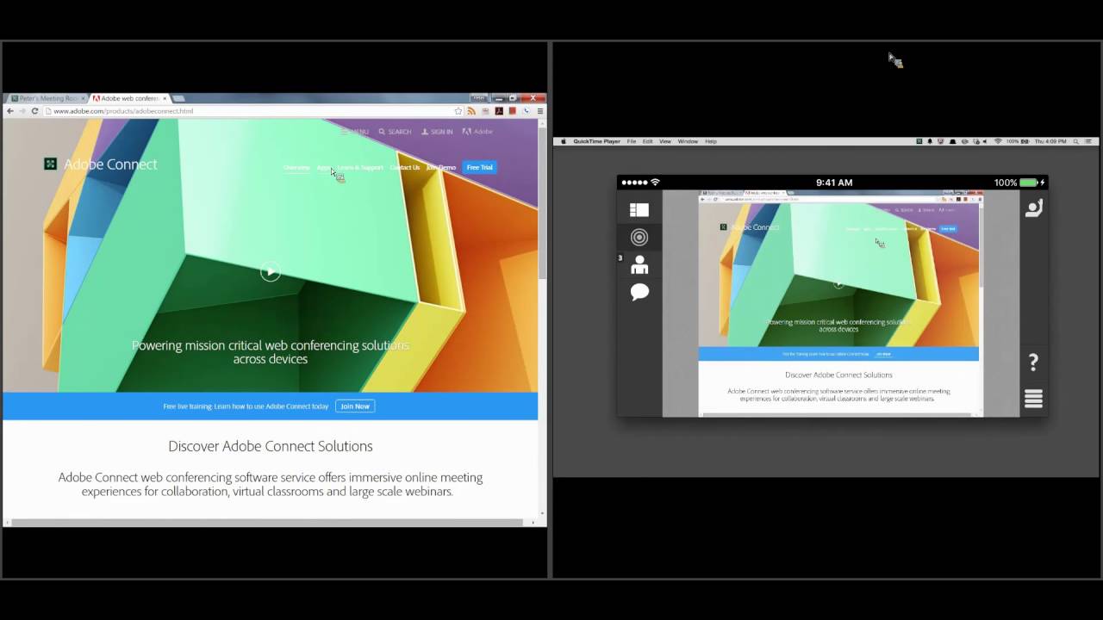
Task: Click the Join Now button
Action: 355,406
